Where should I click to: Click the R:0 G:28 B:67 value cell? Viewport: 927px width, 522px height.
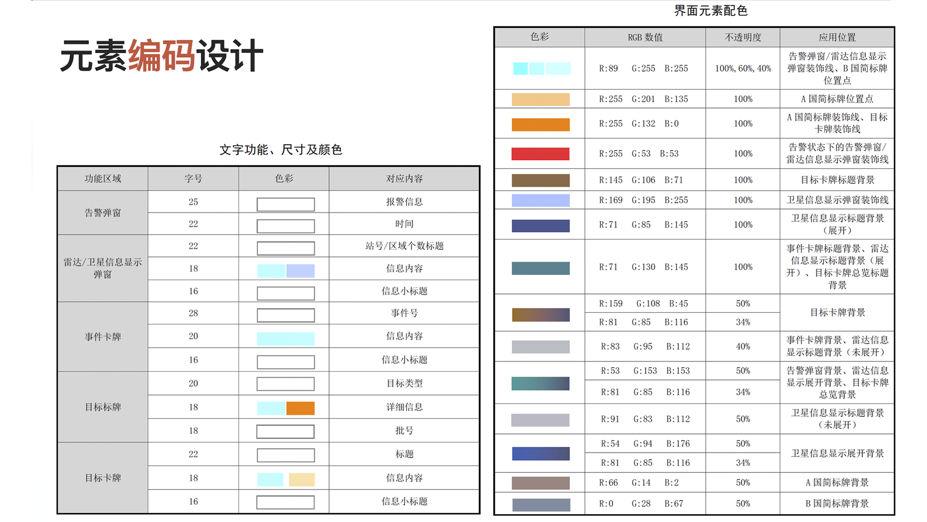click(x=645, y=504)
